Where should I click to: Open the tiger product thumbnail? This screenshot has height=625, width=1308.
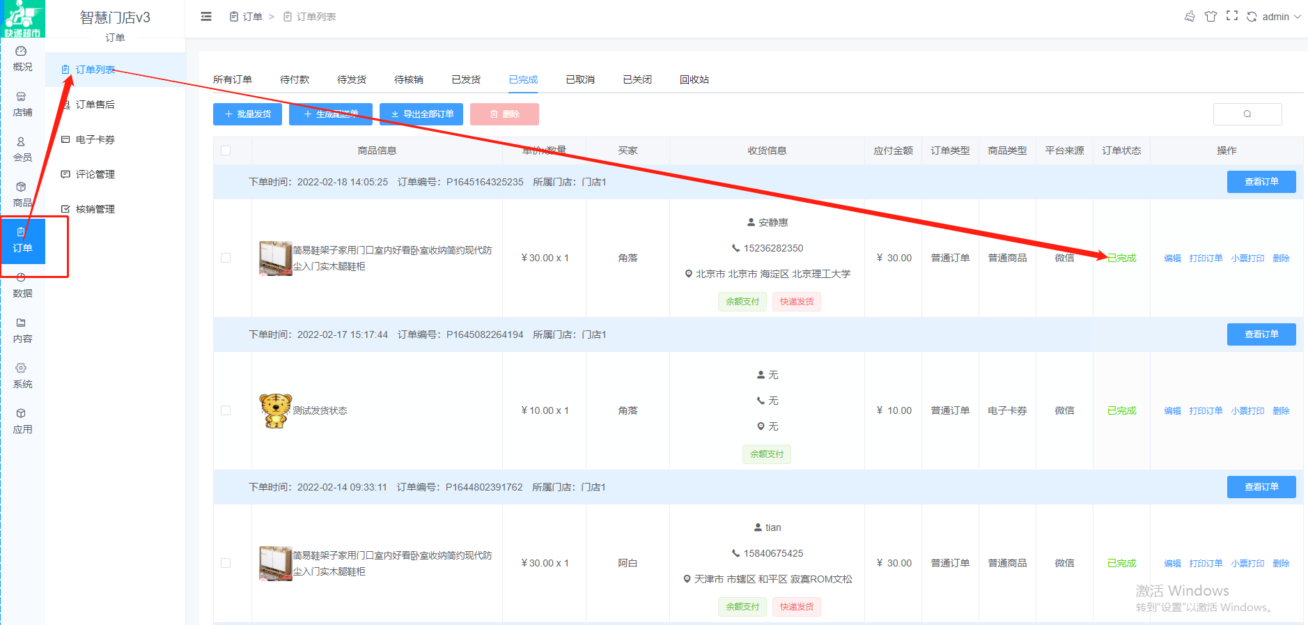[276, 410]
